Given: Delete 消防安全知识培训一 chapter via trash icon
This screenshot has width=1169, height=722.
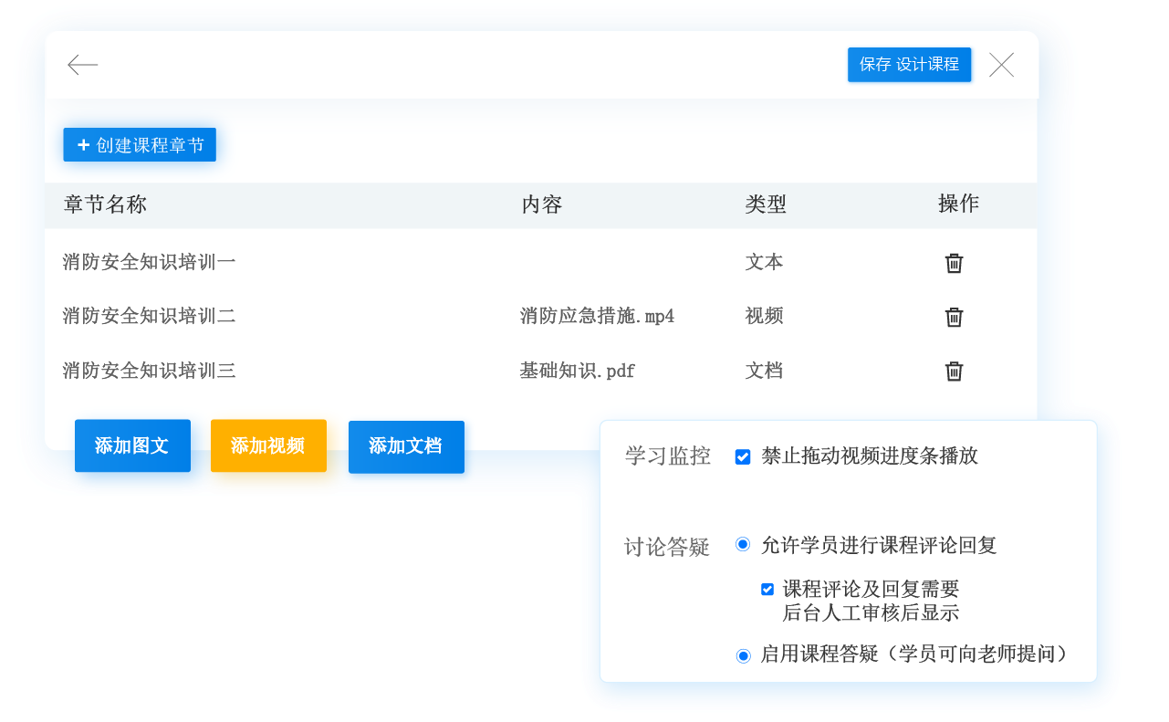Looking at the screenshot, I should click(954, 263).
